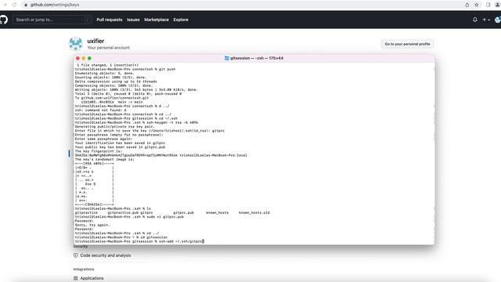Select the gitsession folder icon in title bar
Screen dimensions: 501x282
click(x=227, y=58)
